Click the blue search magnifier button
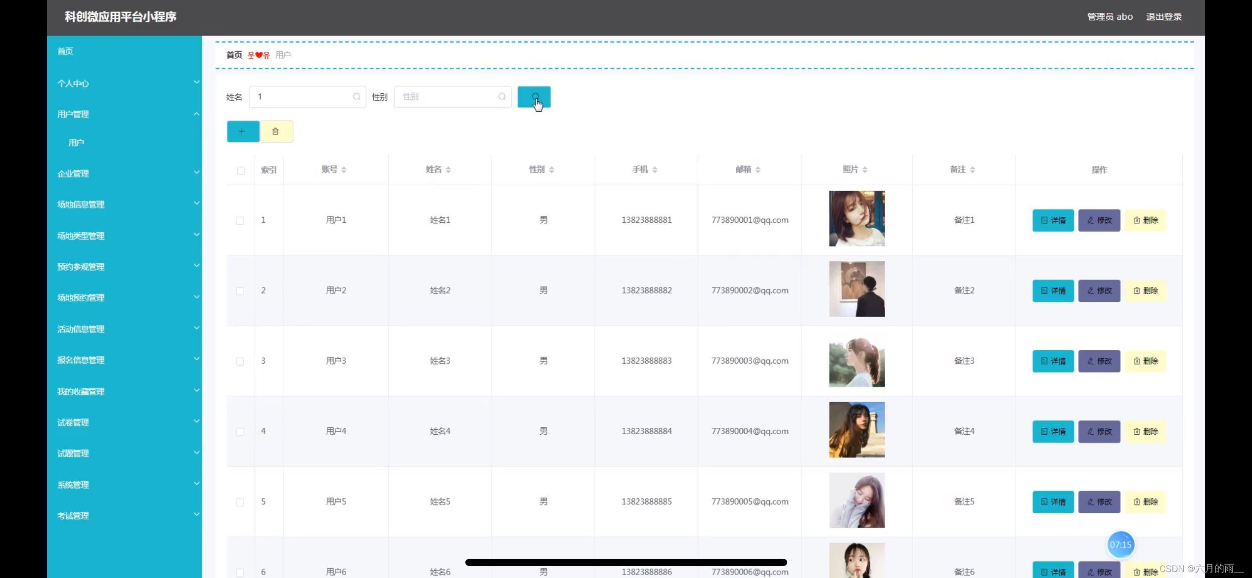1252x578 pixels. pyautogui.click(x=534, y=97)
